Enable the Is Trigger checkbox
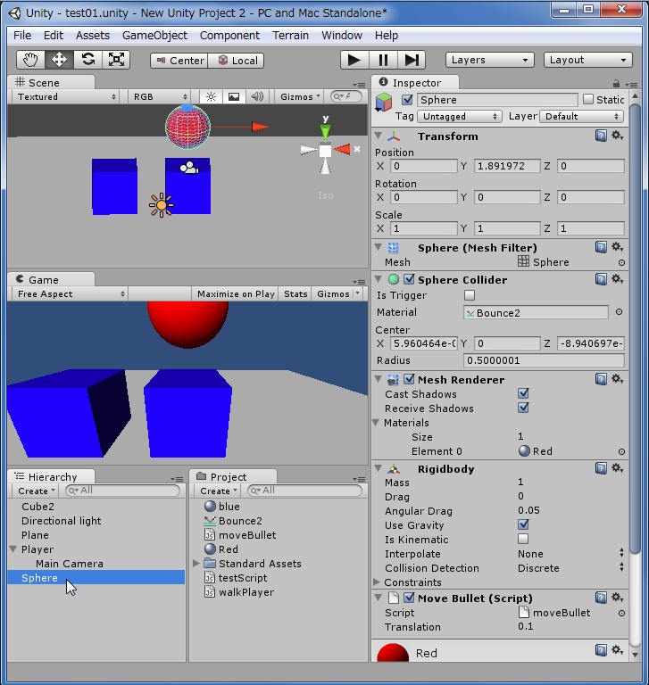Image resolution: width=649 pixels, height=685 pixels. [x=470, y=295]
